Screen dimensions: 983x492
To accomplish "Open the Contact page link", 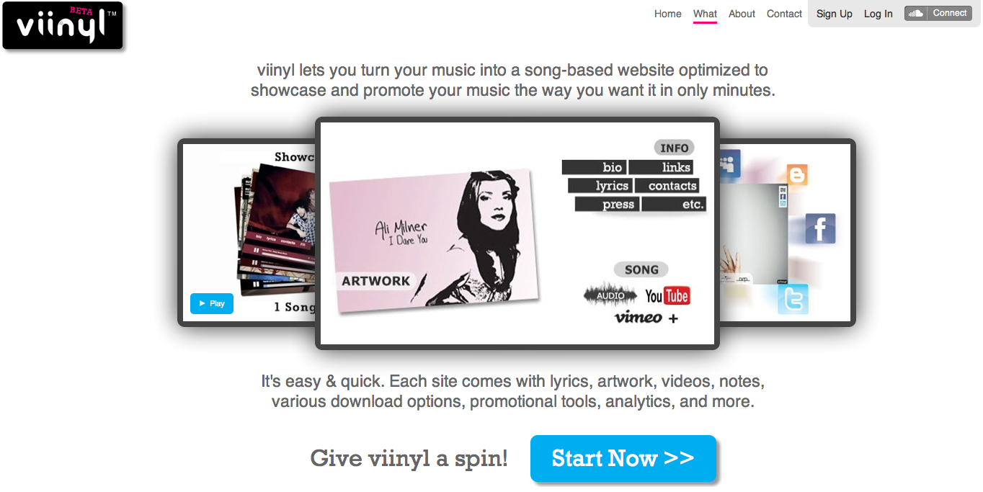I will click(784, 14).
